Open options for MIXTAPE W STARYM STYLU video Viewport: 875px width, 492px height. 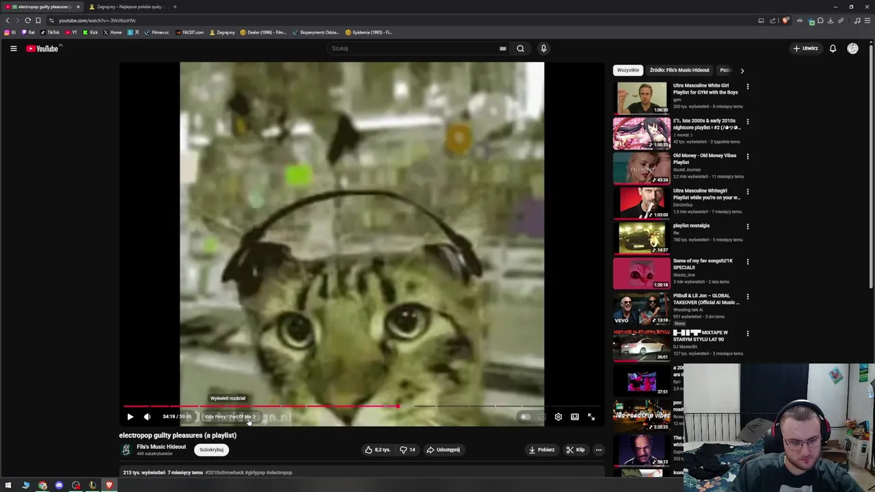coord(747,333)
